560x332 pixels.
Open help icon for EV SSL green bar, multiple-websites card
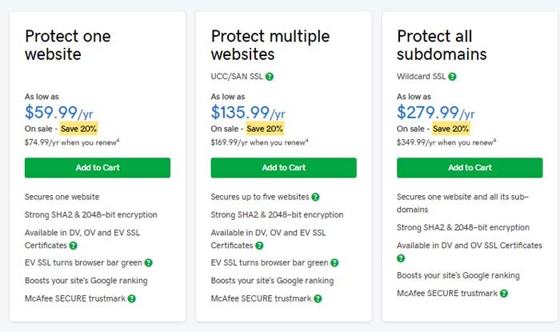(x=334, y=262)
